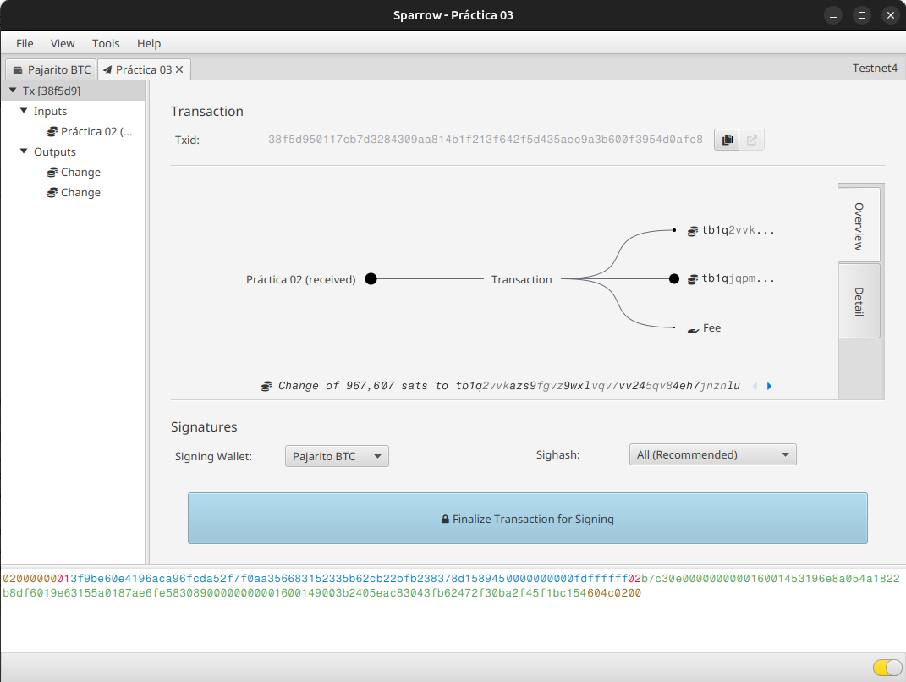Image resolution: width=906 pixels, height=682 pixels.
Task: Copy the transaction ID to clipboard
Action: (727, 140)
